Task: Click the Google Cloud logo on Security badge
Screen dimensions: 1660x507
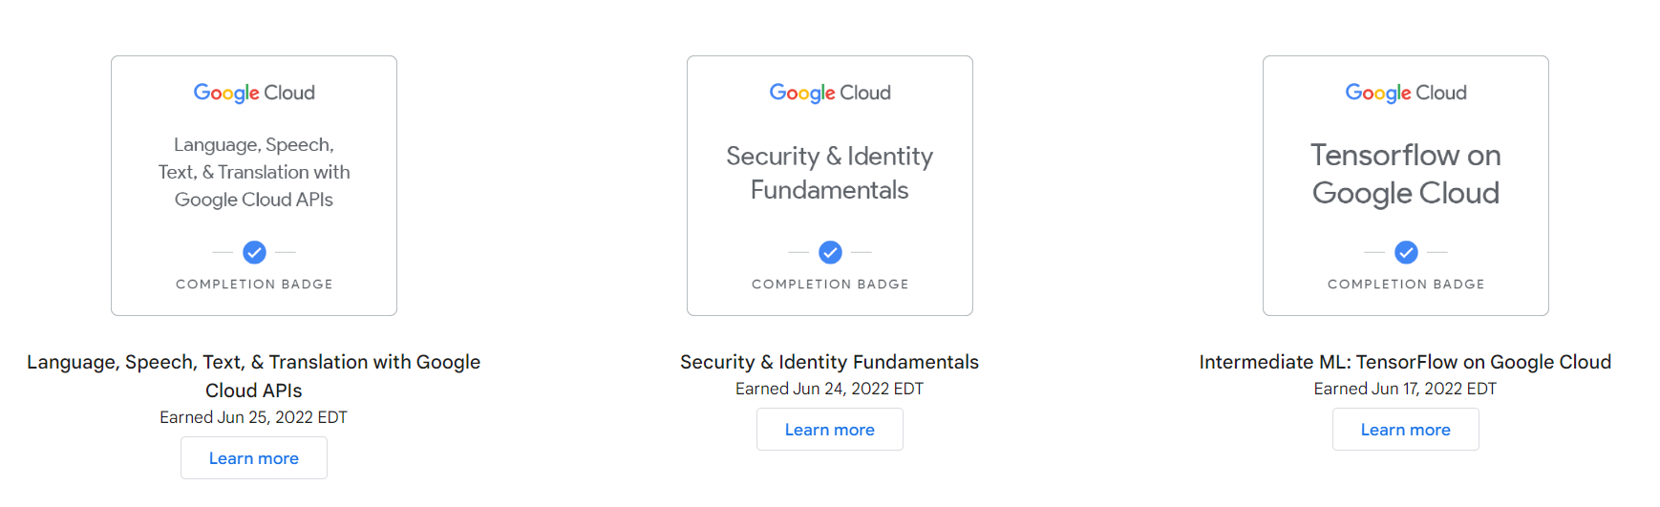Action: (830, 93)
